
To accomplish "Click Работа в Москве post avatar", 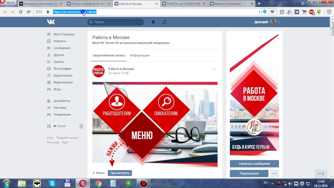I will click(x=98, y=71).
